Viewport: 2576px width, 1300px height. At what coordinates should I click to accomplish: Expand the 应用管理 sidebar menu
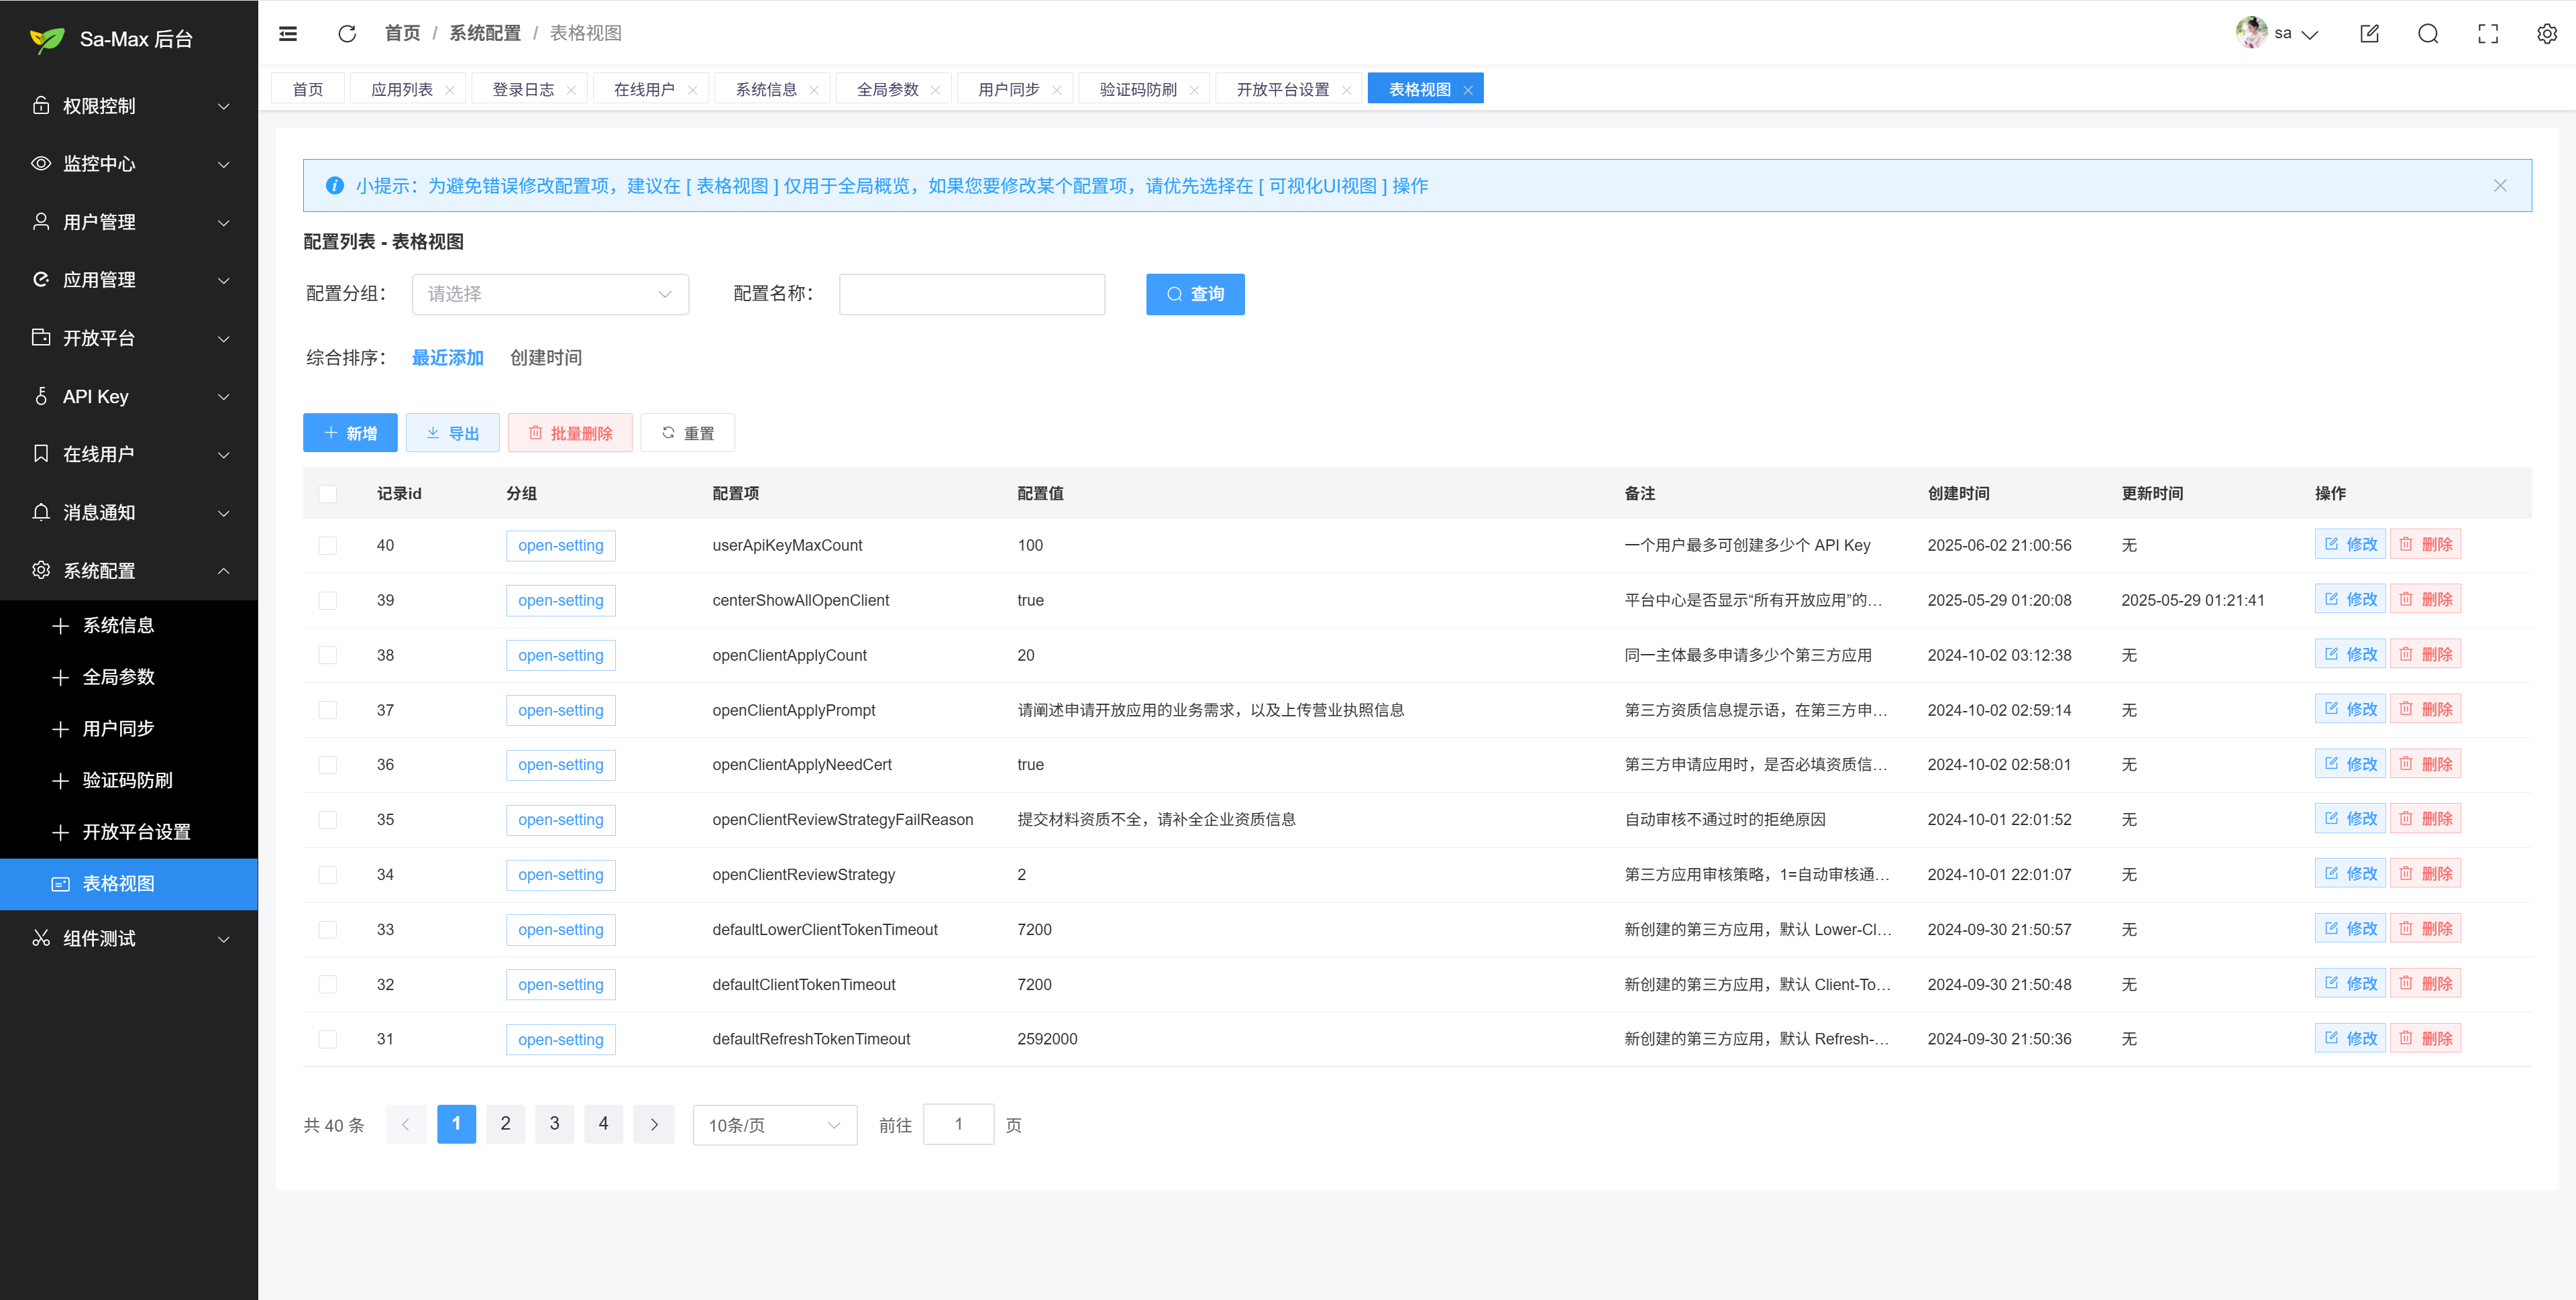pyautogui.click(x=129, y=280)
